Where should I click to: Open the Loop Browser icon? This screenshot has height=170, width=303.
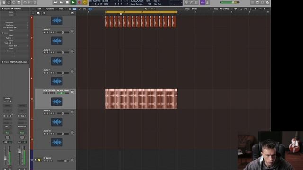pyautogui.click(x=263, y=2)
